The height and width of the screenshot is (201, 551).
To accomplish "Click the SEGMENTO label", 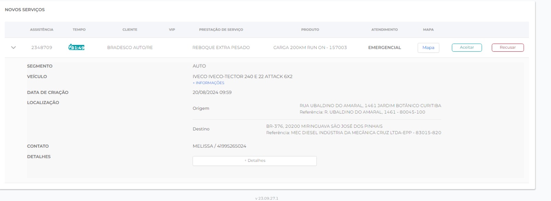I will coord(40,66).
